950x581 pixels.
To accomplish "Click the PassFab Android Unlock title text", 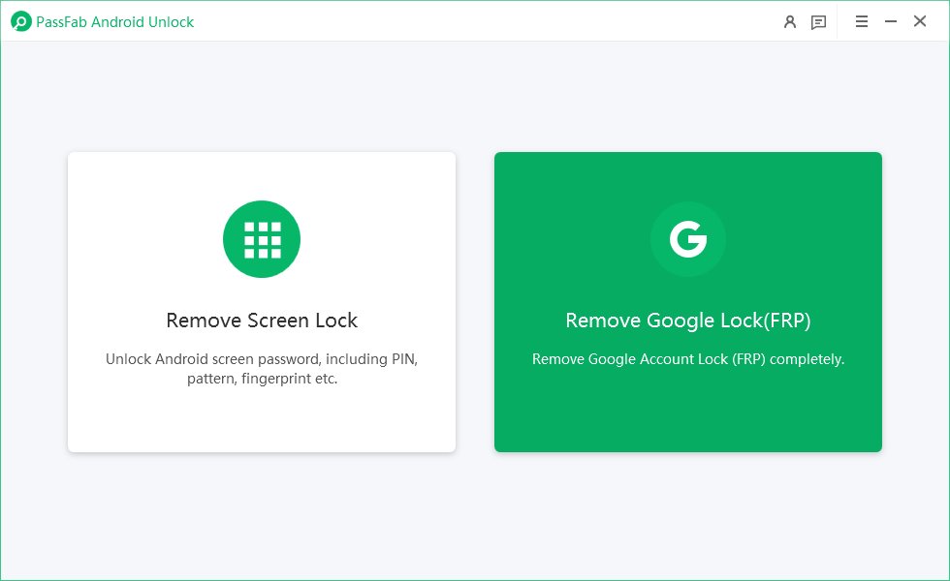I will (112, 21).
